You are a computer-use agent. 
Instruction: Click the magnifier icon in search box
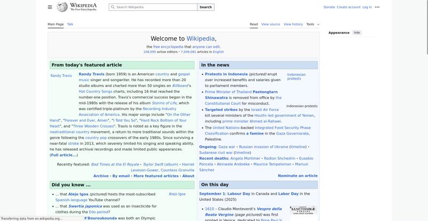click(112, 7)
